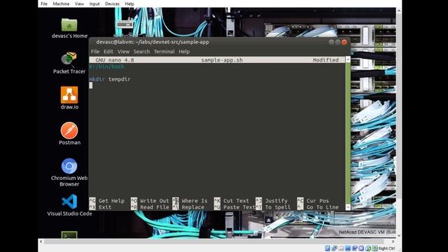Screen dimensions: 448x252
Task: Open VirtualBox View menu
Action: tap(79, 3)
